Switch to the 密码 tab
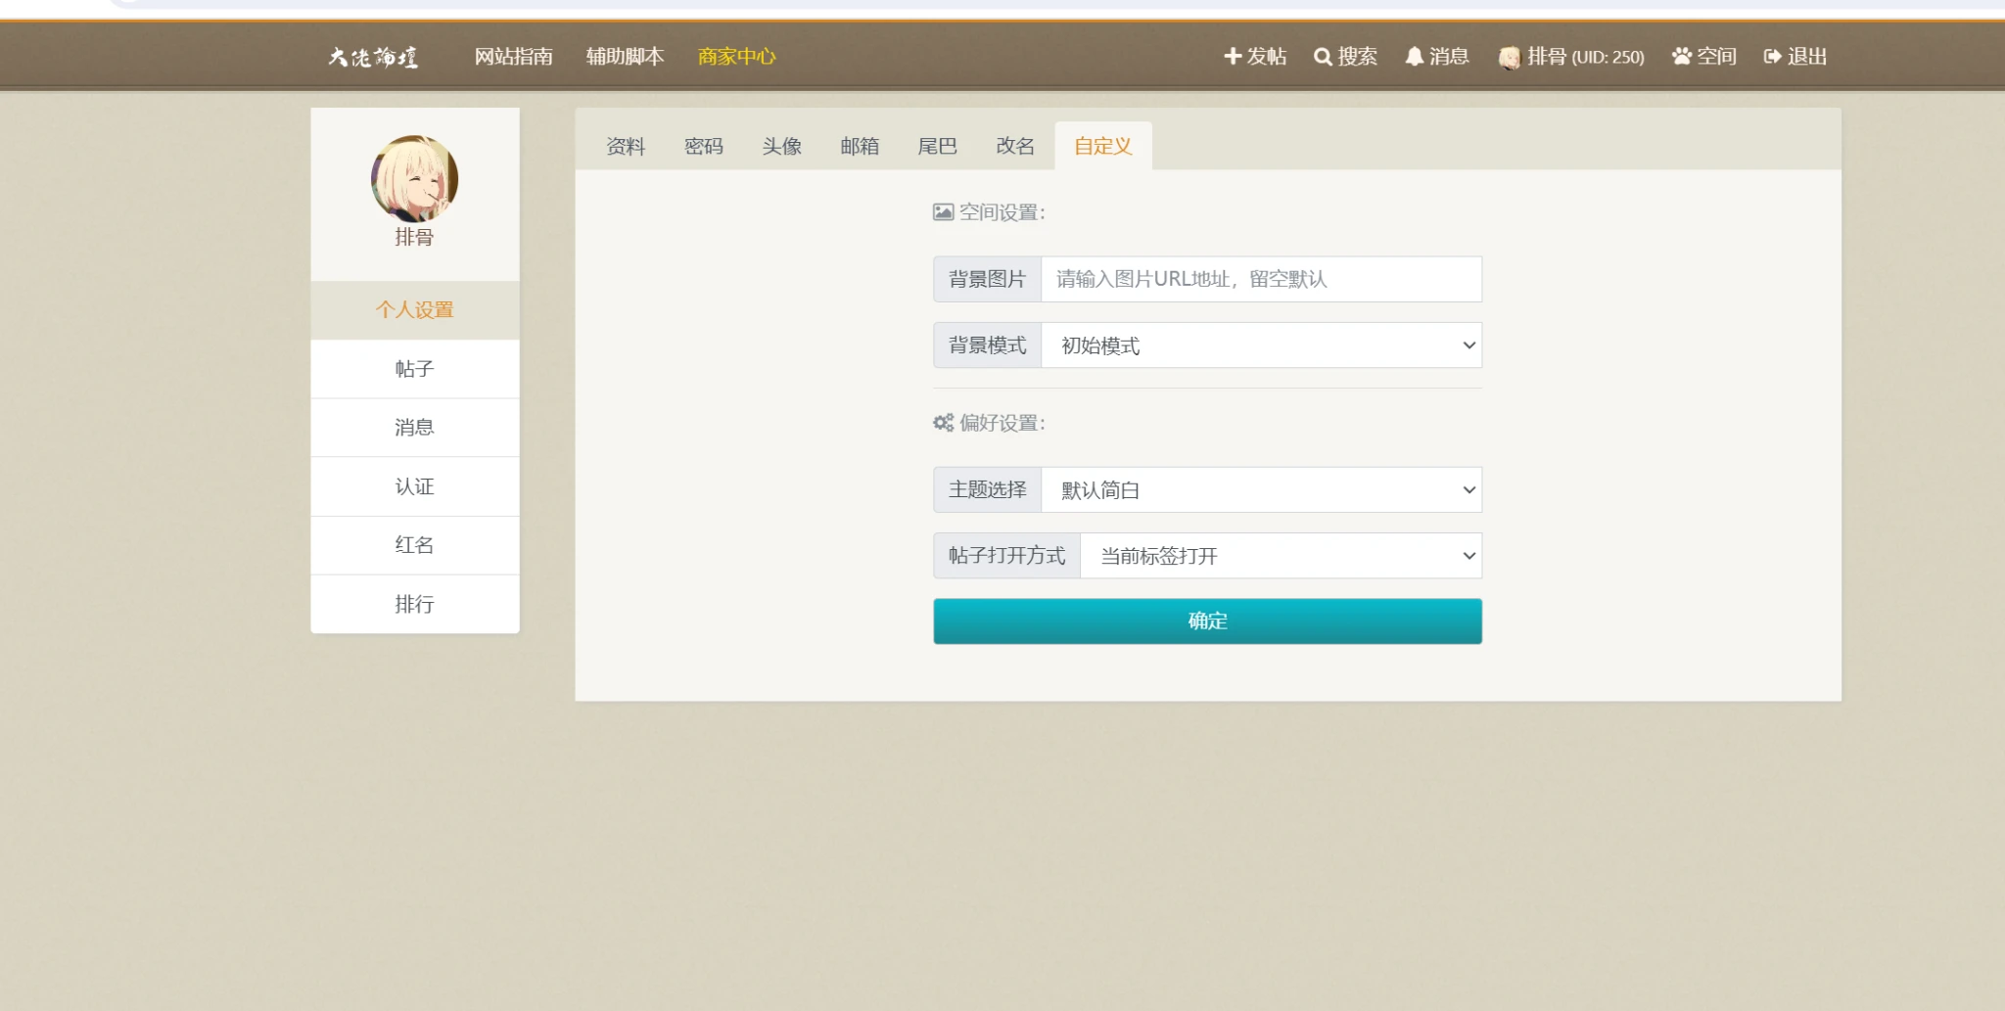Image resolution: width=2005 pixels, height=1011 pixels. click(x=703, y=147)
